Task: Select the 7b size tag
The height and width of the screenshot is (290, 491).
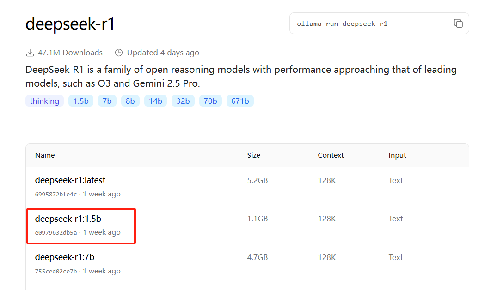Action: tap(107, 101)
